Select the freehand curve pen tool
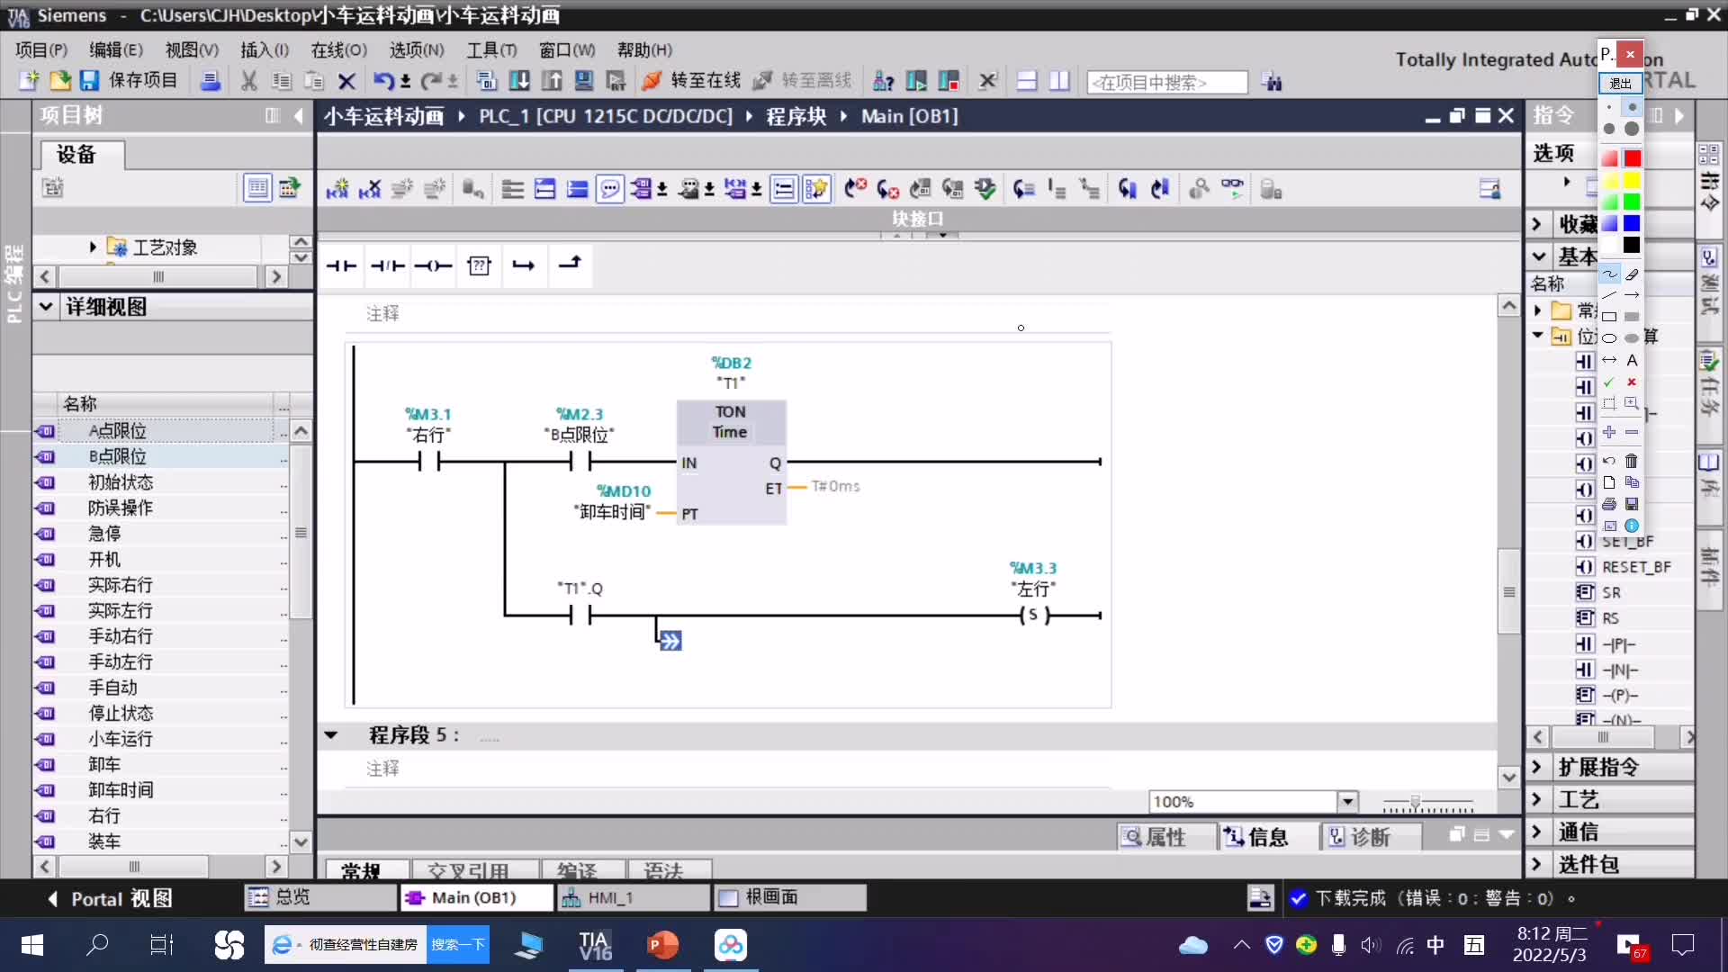 (1609, 274)
